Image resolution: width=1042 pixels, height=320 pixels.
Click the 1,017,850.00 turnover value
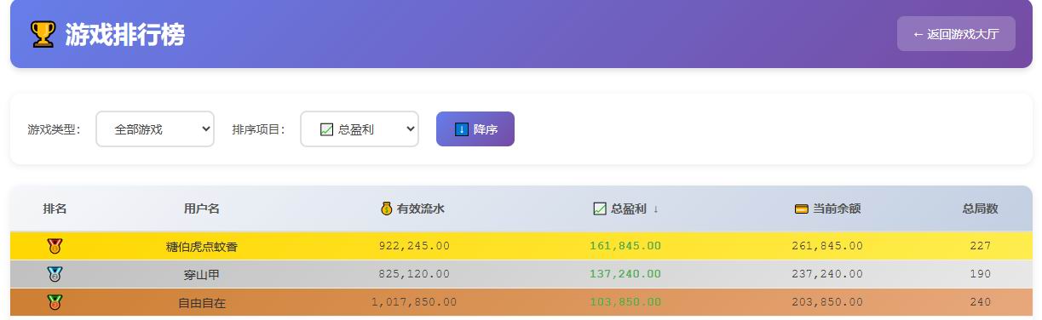(413, 302)
